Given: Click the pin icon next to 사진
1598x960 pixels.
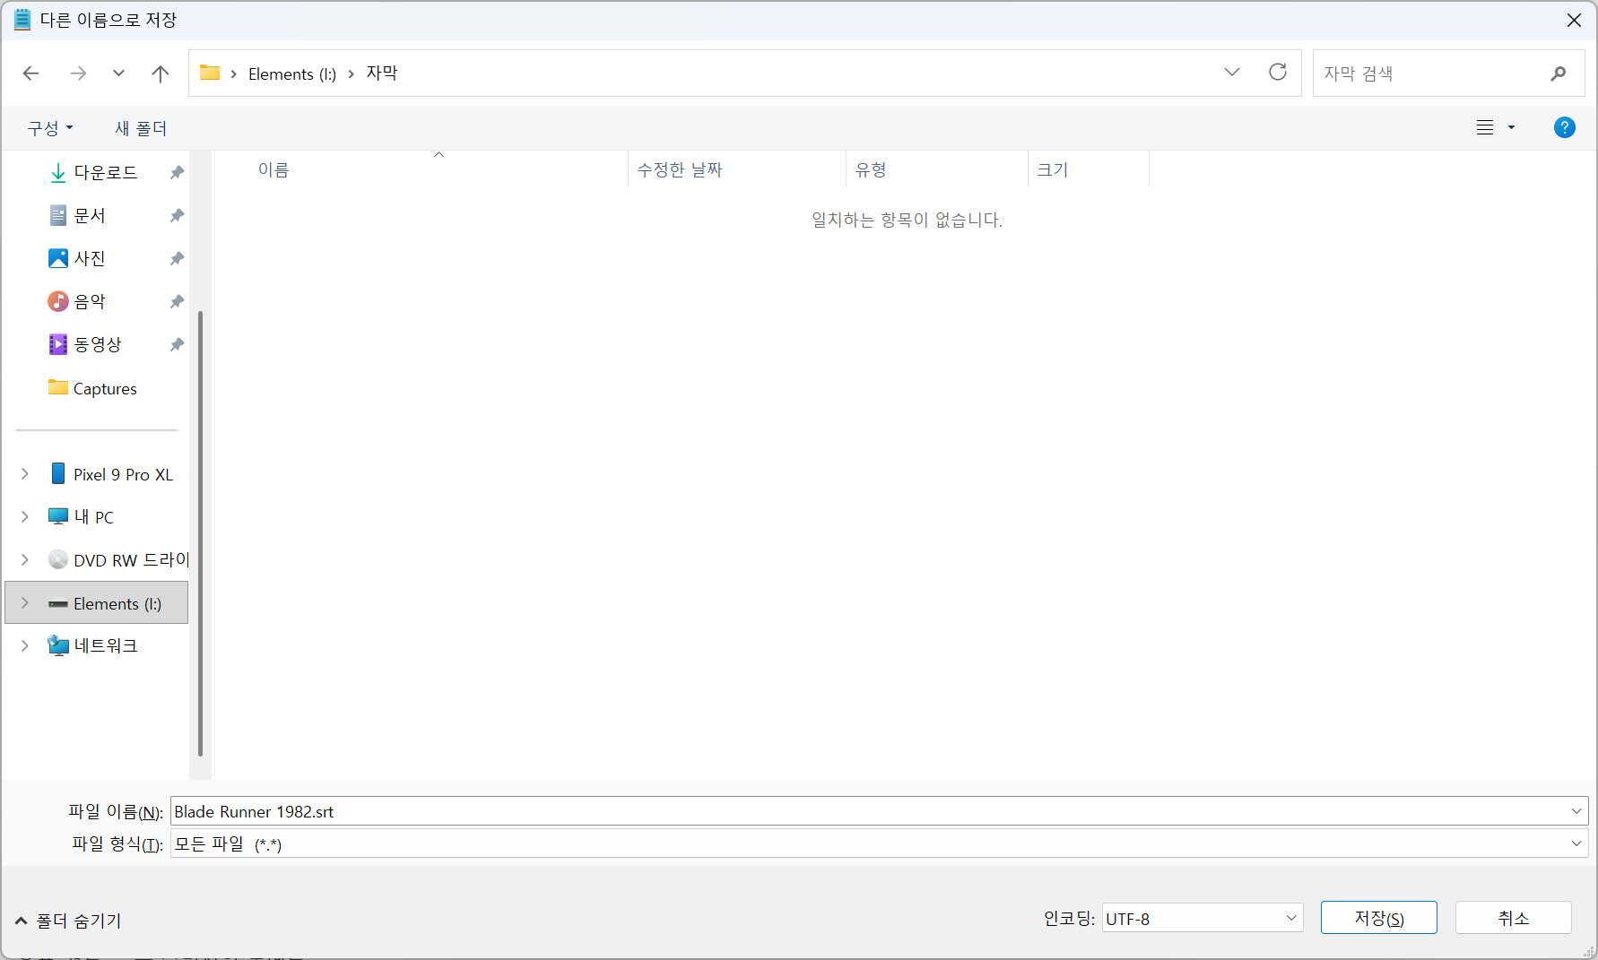Looking at the screenshot, I should click(x=177, y=258).
